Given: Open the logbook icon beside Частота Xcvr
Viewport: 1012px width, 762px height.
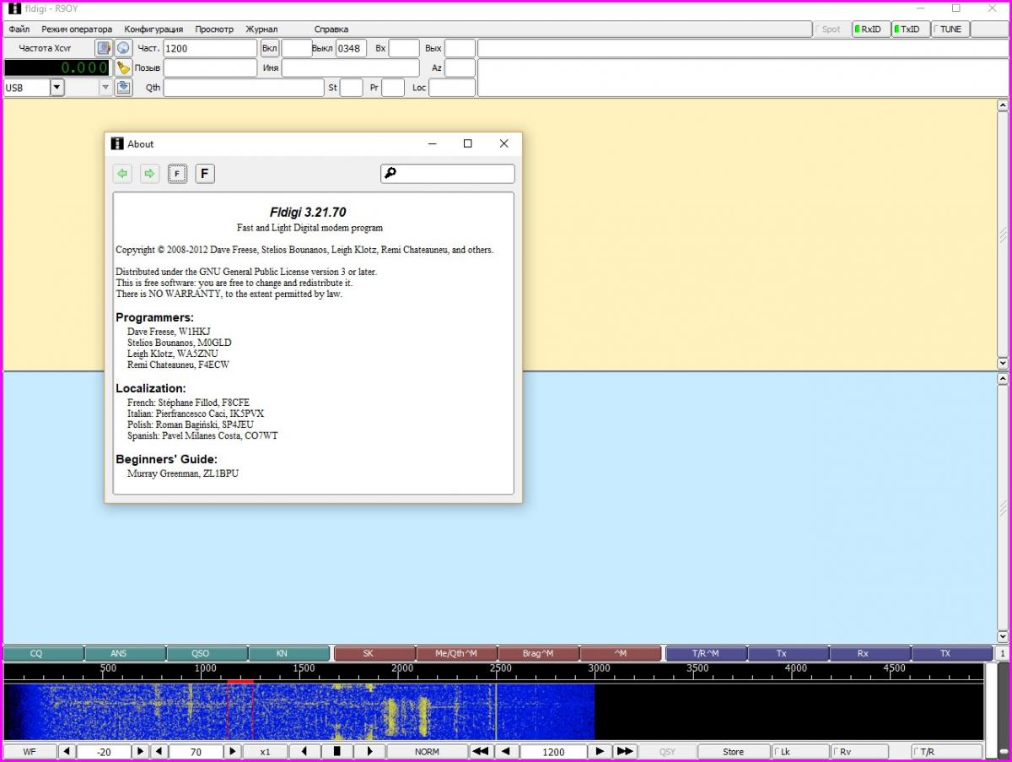Looking at the screenshot, I should [x=104, y=48].
